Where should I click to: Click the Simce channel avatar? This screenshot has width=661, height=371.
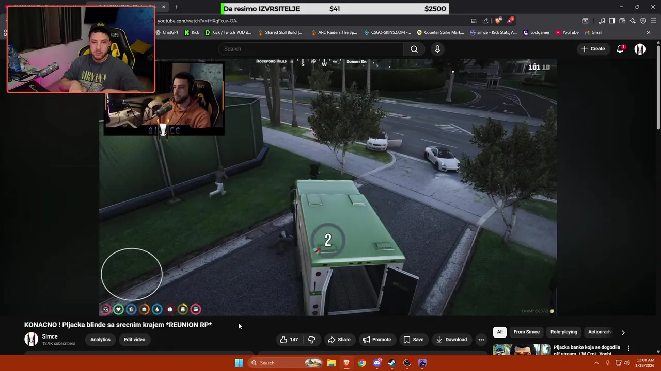pos(32,339)
